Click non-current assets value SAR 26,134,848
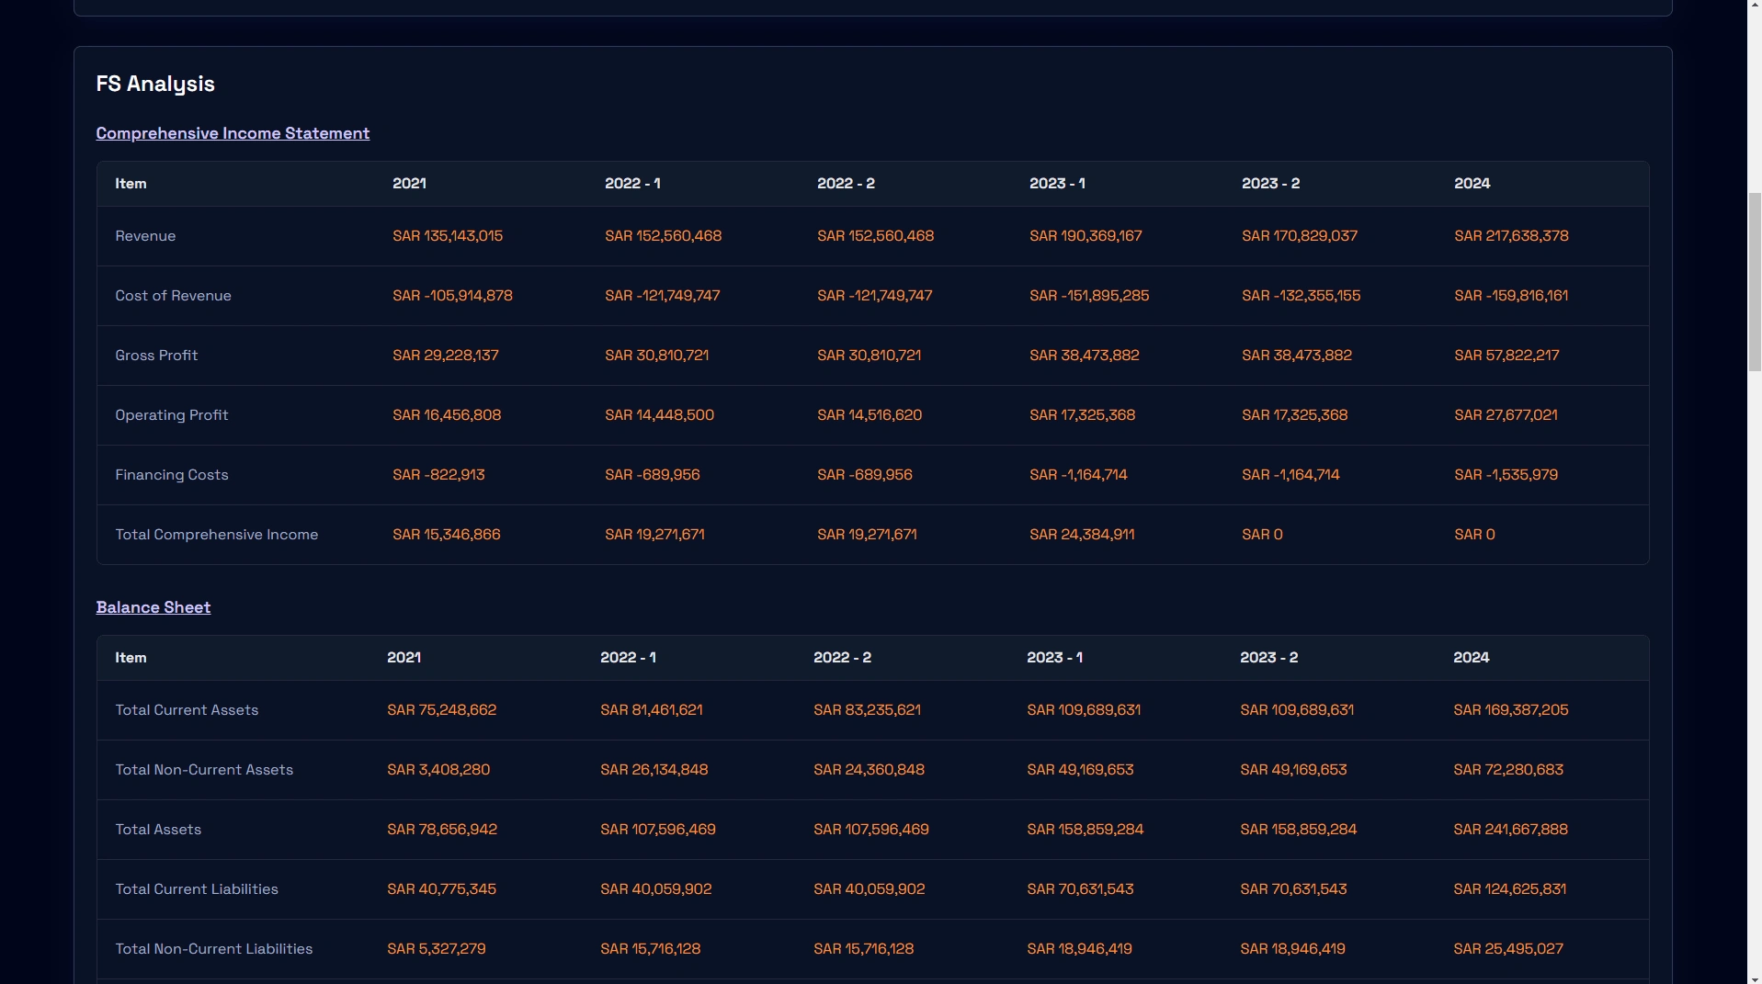 pos(654,770)
